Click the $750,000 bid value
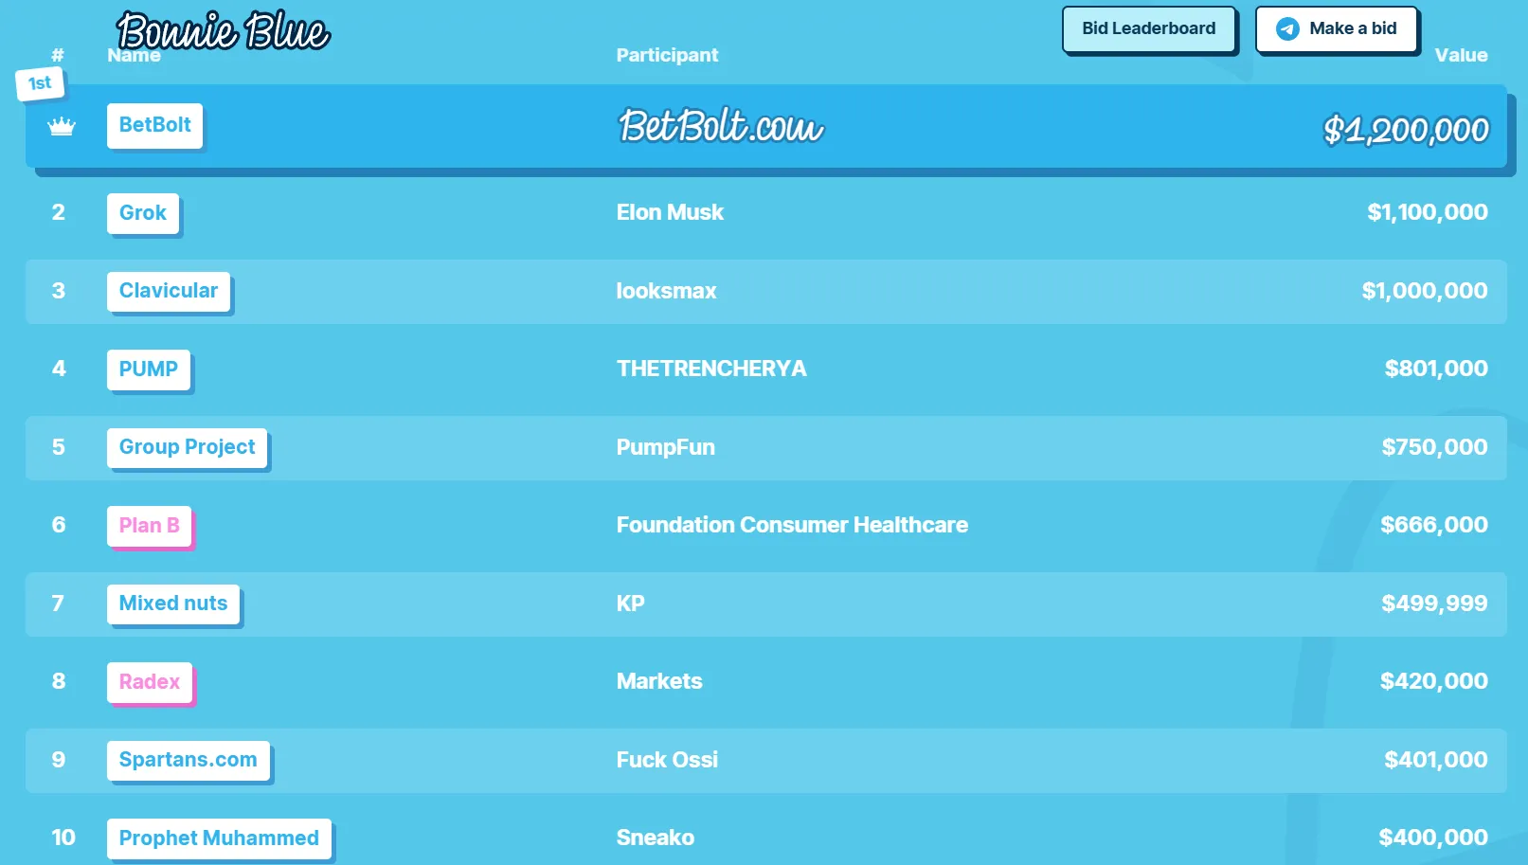This screenshot has height=865, width=1528. click(1435, 447)
